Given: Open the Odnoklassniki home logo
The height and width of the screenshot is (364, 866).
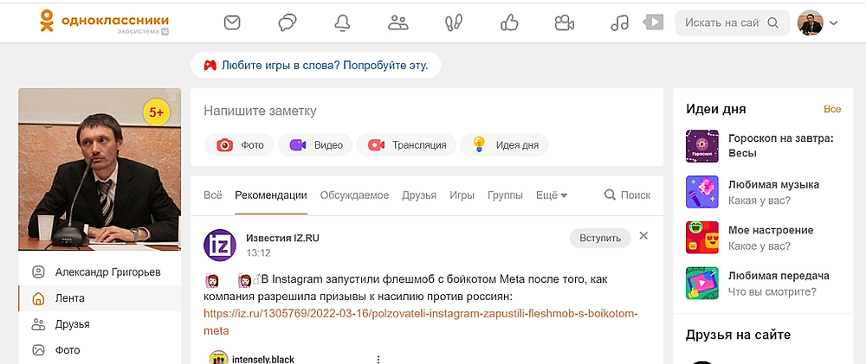Looking at the screenshot, I should 104,22.
